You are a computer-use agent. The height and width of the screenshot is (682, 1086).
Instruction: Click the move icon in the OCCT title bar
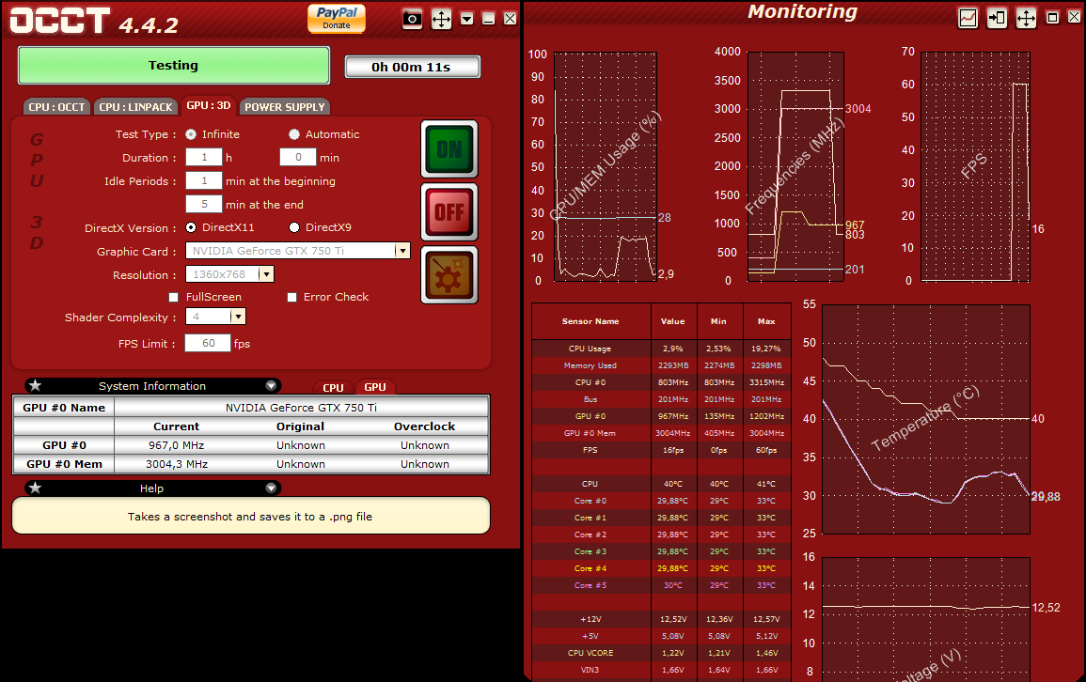[441, 19]
